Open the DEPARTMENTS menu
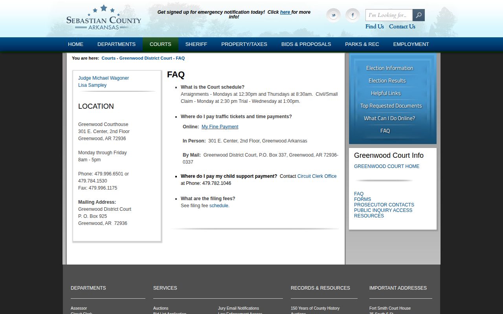Screen dimensions: 503x314 (x=116, y=44)
